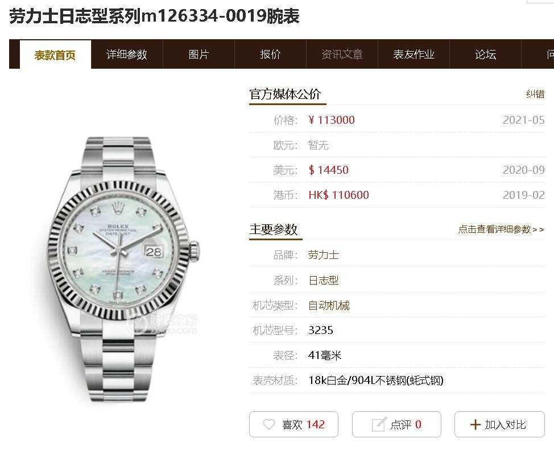Click the HK$ 110600 price

click(x=338, y=195)
